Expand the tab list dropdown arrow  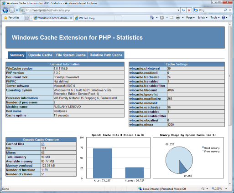tap(31, 18)
